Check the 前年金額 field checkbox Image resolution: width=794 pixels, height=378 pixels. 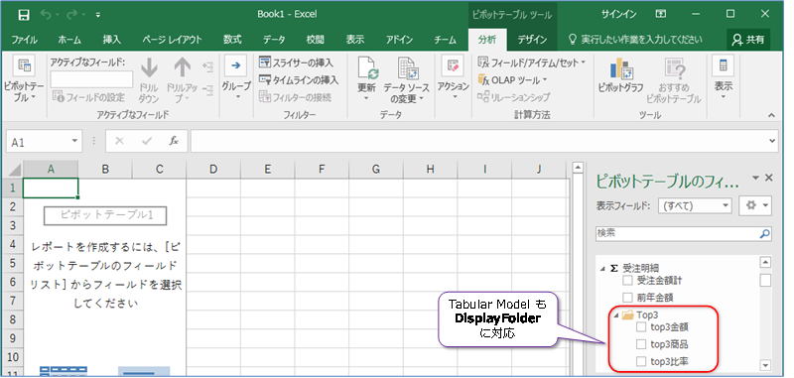(x=627, y=297)
